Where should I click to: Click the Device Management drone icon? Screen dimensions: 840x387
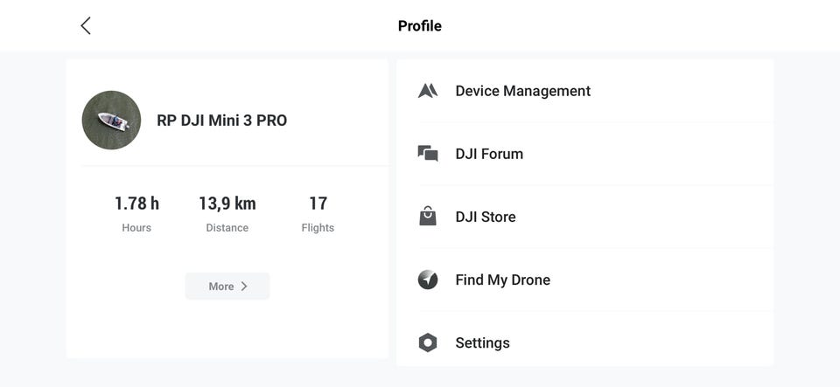click(x=427, y=91)
